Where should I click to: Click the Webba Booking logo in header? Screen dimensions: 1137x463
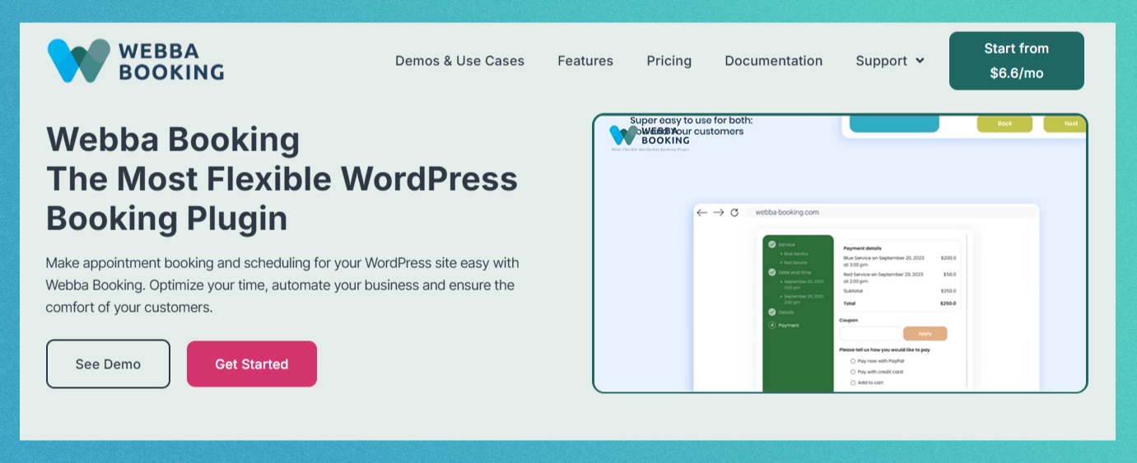(135, 61)
